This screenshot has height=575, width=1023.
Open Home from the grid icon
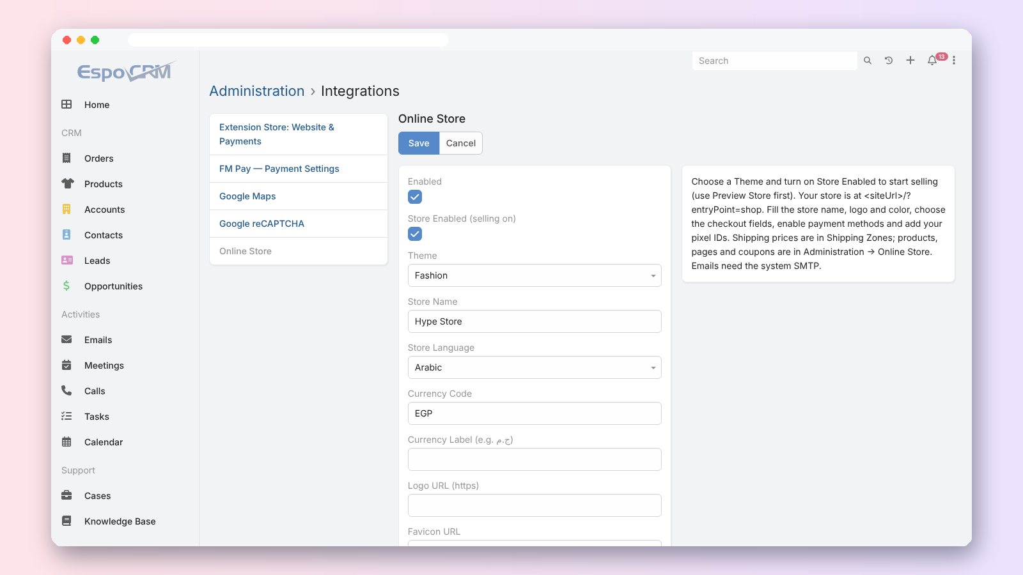[x=66, y=104]
